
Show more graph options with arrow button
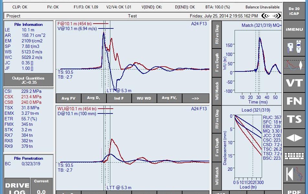(195, 98)
